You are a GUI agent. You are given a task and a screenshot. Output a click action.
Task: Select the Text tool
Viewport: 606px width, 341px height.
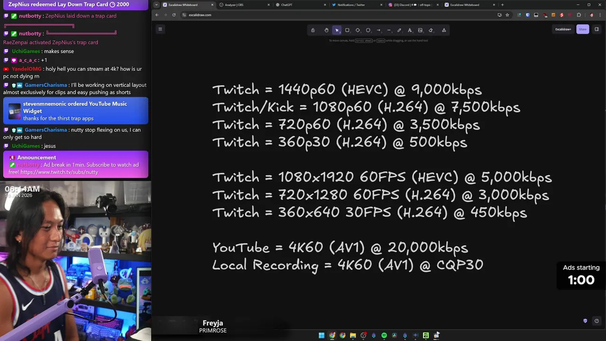tap(410, 30)
